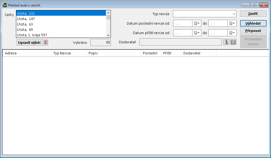Click the Přepnout button
The width and height of the screenshot is (271, 158).
(253, 31)
